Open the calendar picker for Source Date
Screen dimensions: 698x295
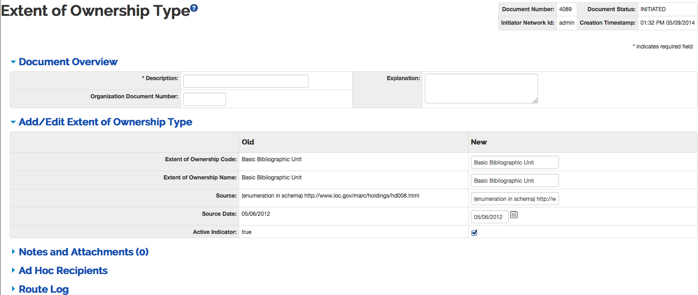pos(514,215)
